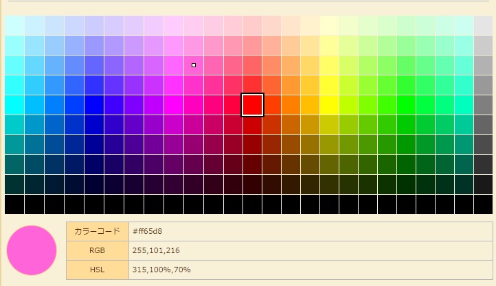496x286 pixels.
Task: Click the pink color preview circle
Action: pos(32,250)
